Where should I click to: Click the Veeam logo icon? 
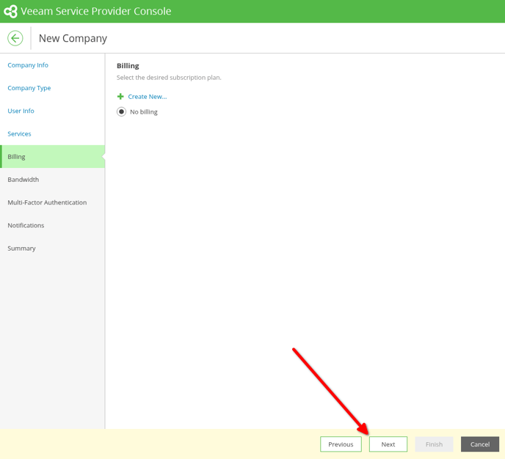pyautogui.click(x=10, y=11)
